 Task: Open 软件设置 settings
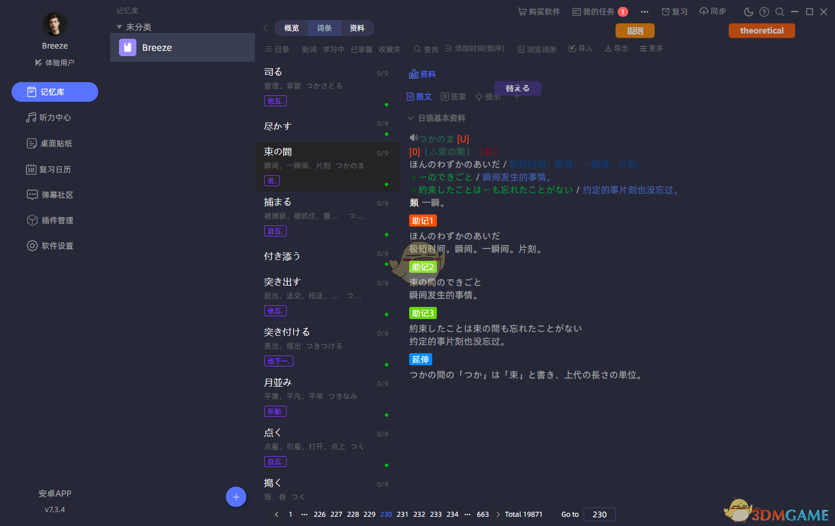54,245
